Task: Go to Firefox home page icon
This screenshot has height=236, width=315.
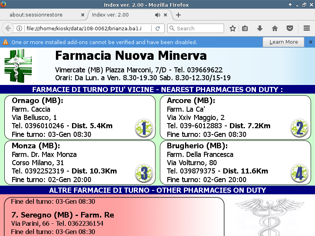Action: 275,28
